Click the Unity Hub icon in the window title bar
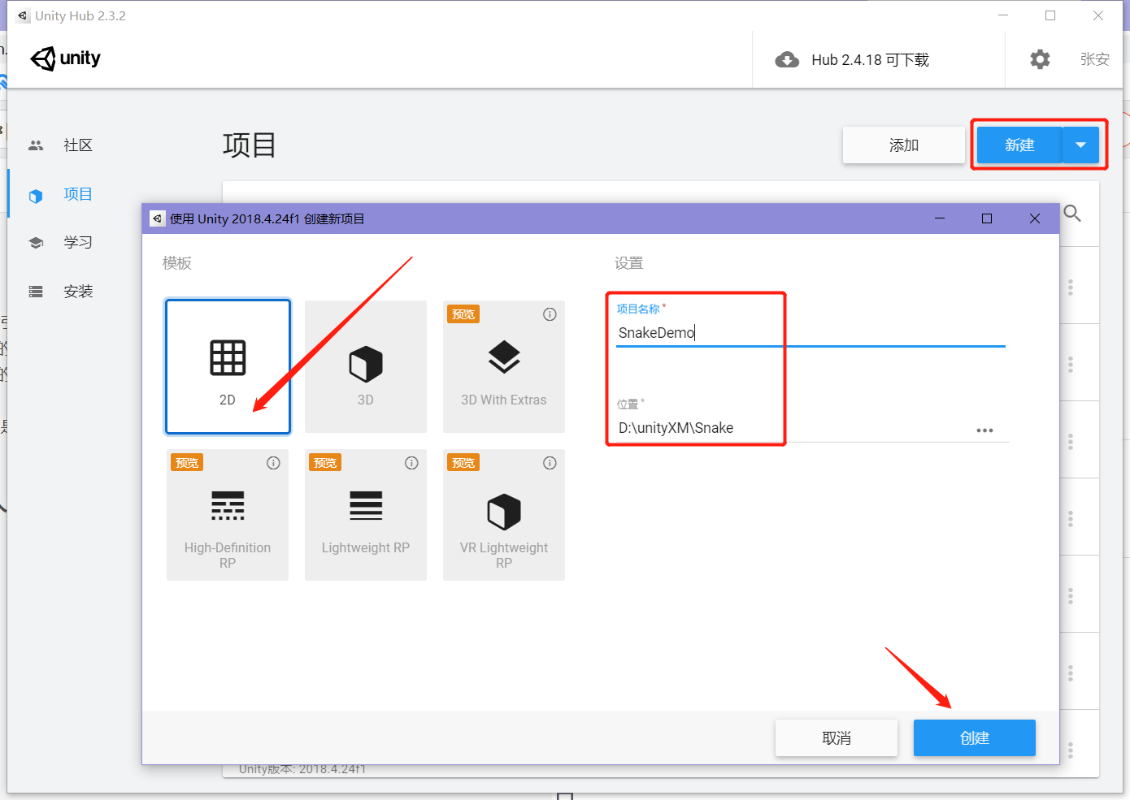The width and height of the screenshot is (1130, 800). coord(23,15)
